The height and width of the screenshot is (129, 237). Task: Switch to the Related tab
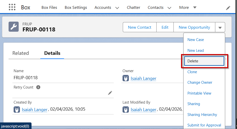[21, 53]
